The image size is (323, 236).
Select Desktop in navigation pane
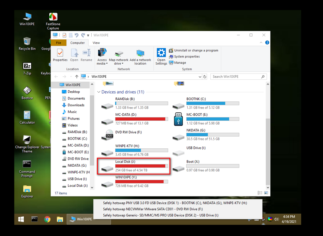tap(74, 92)
